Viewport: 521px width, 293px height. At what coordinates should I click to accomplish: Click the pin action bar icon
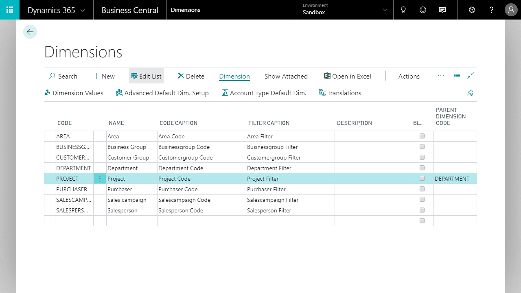pyautogui.click(x=470, y=93)
